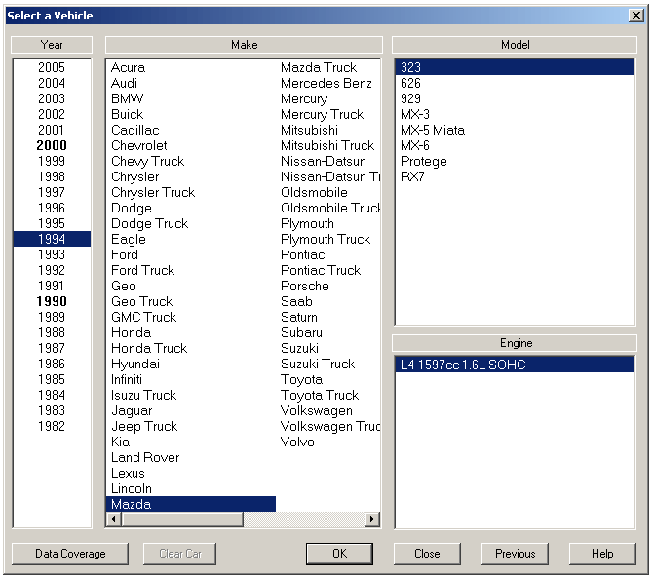
Task: Click the Year column header
Action: pos(52,45)
